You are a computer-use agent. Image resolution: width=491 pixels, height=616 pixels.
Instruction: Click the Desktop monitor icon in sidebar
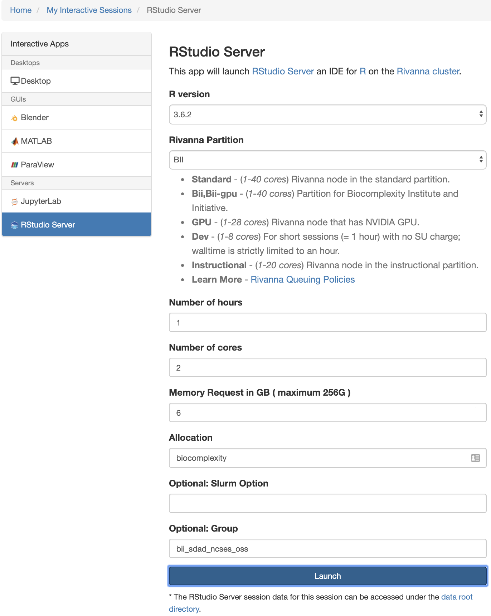(x=15, y=81)
